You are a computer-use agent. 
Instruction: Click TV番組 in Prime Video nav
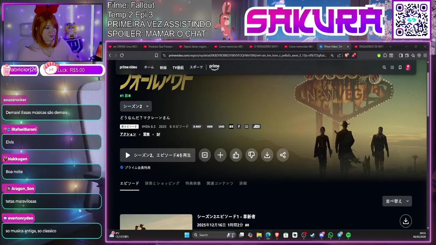[x=178, y=67]
